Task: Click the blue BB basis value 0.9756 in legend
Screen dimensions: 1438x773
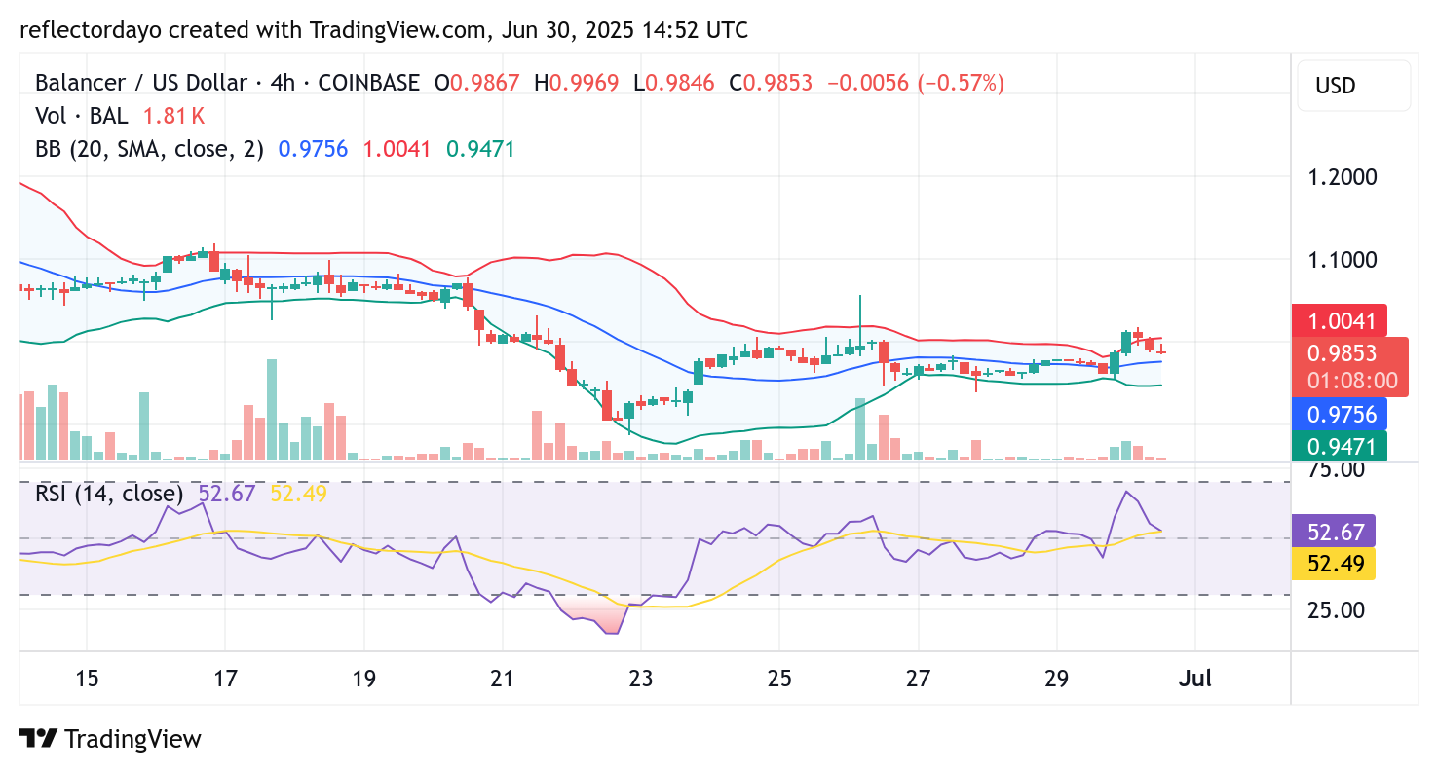Action: 313,149
